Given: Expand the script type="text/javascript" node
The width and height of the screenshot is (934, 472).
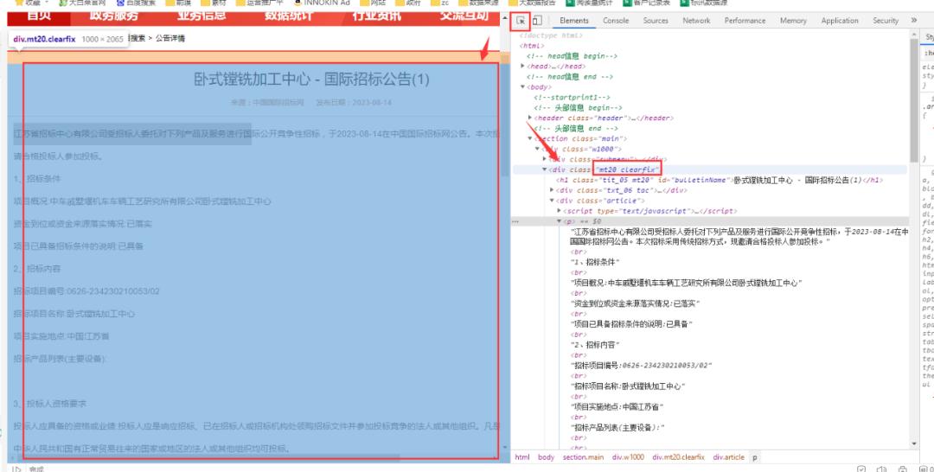Looking at the screenshot, I should click(559, 211).
